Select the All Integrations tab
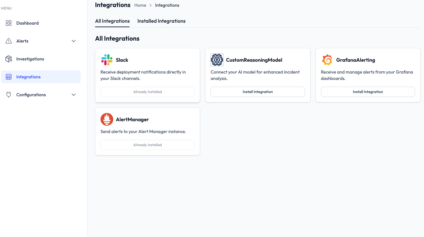Viewport: 424px width, 237px height. 112,21
